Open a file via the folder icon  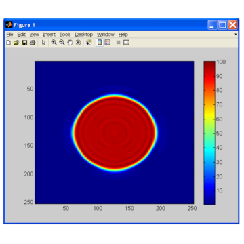point(16,43)
